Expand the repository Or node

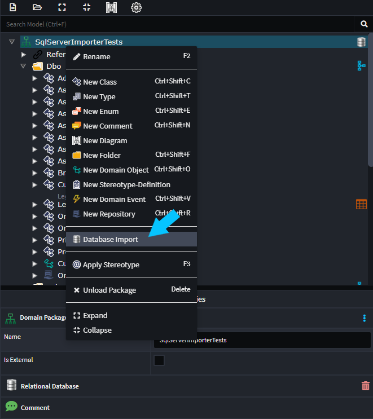pos(35,276)
